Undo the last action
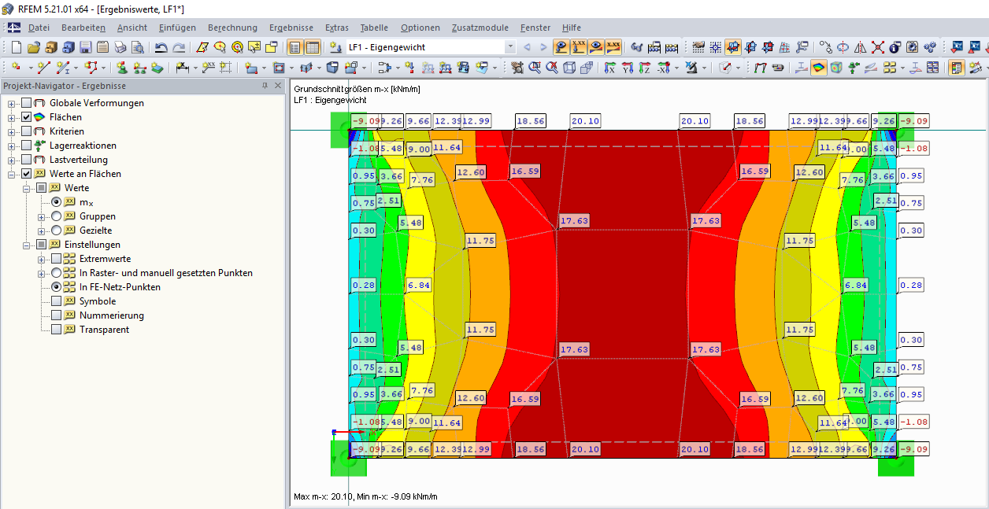Screen dimensions: 989x509 click(x=161, y=47)
